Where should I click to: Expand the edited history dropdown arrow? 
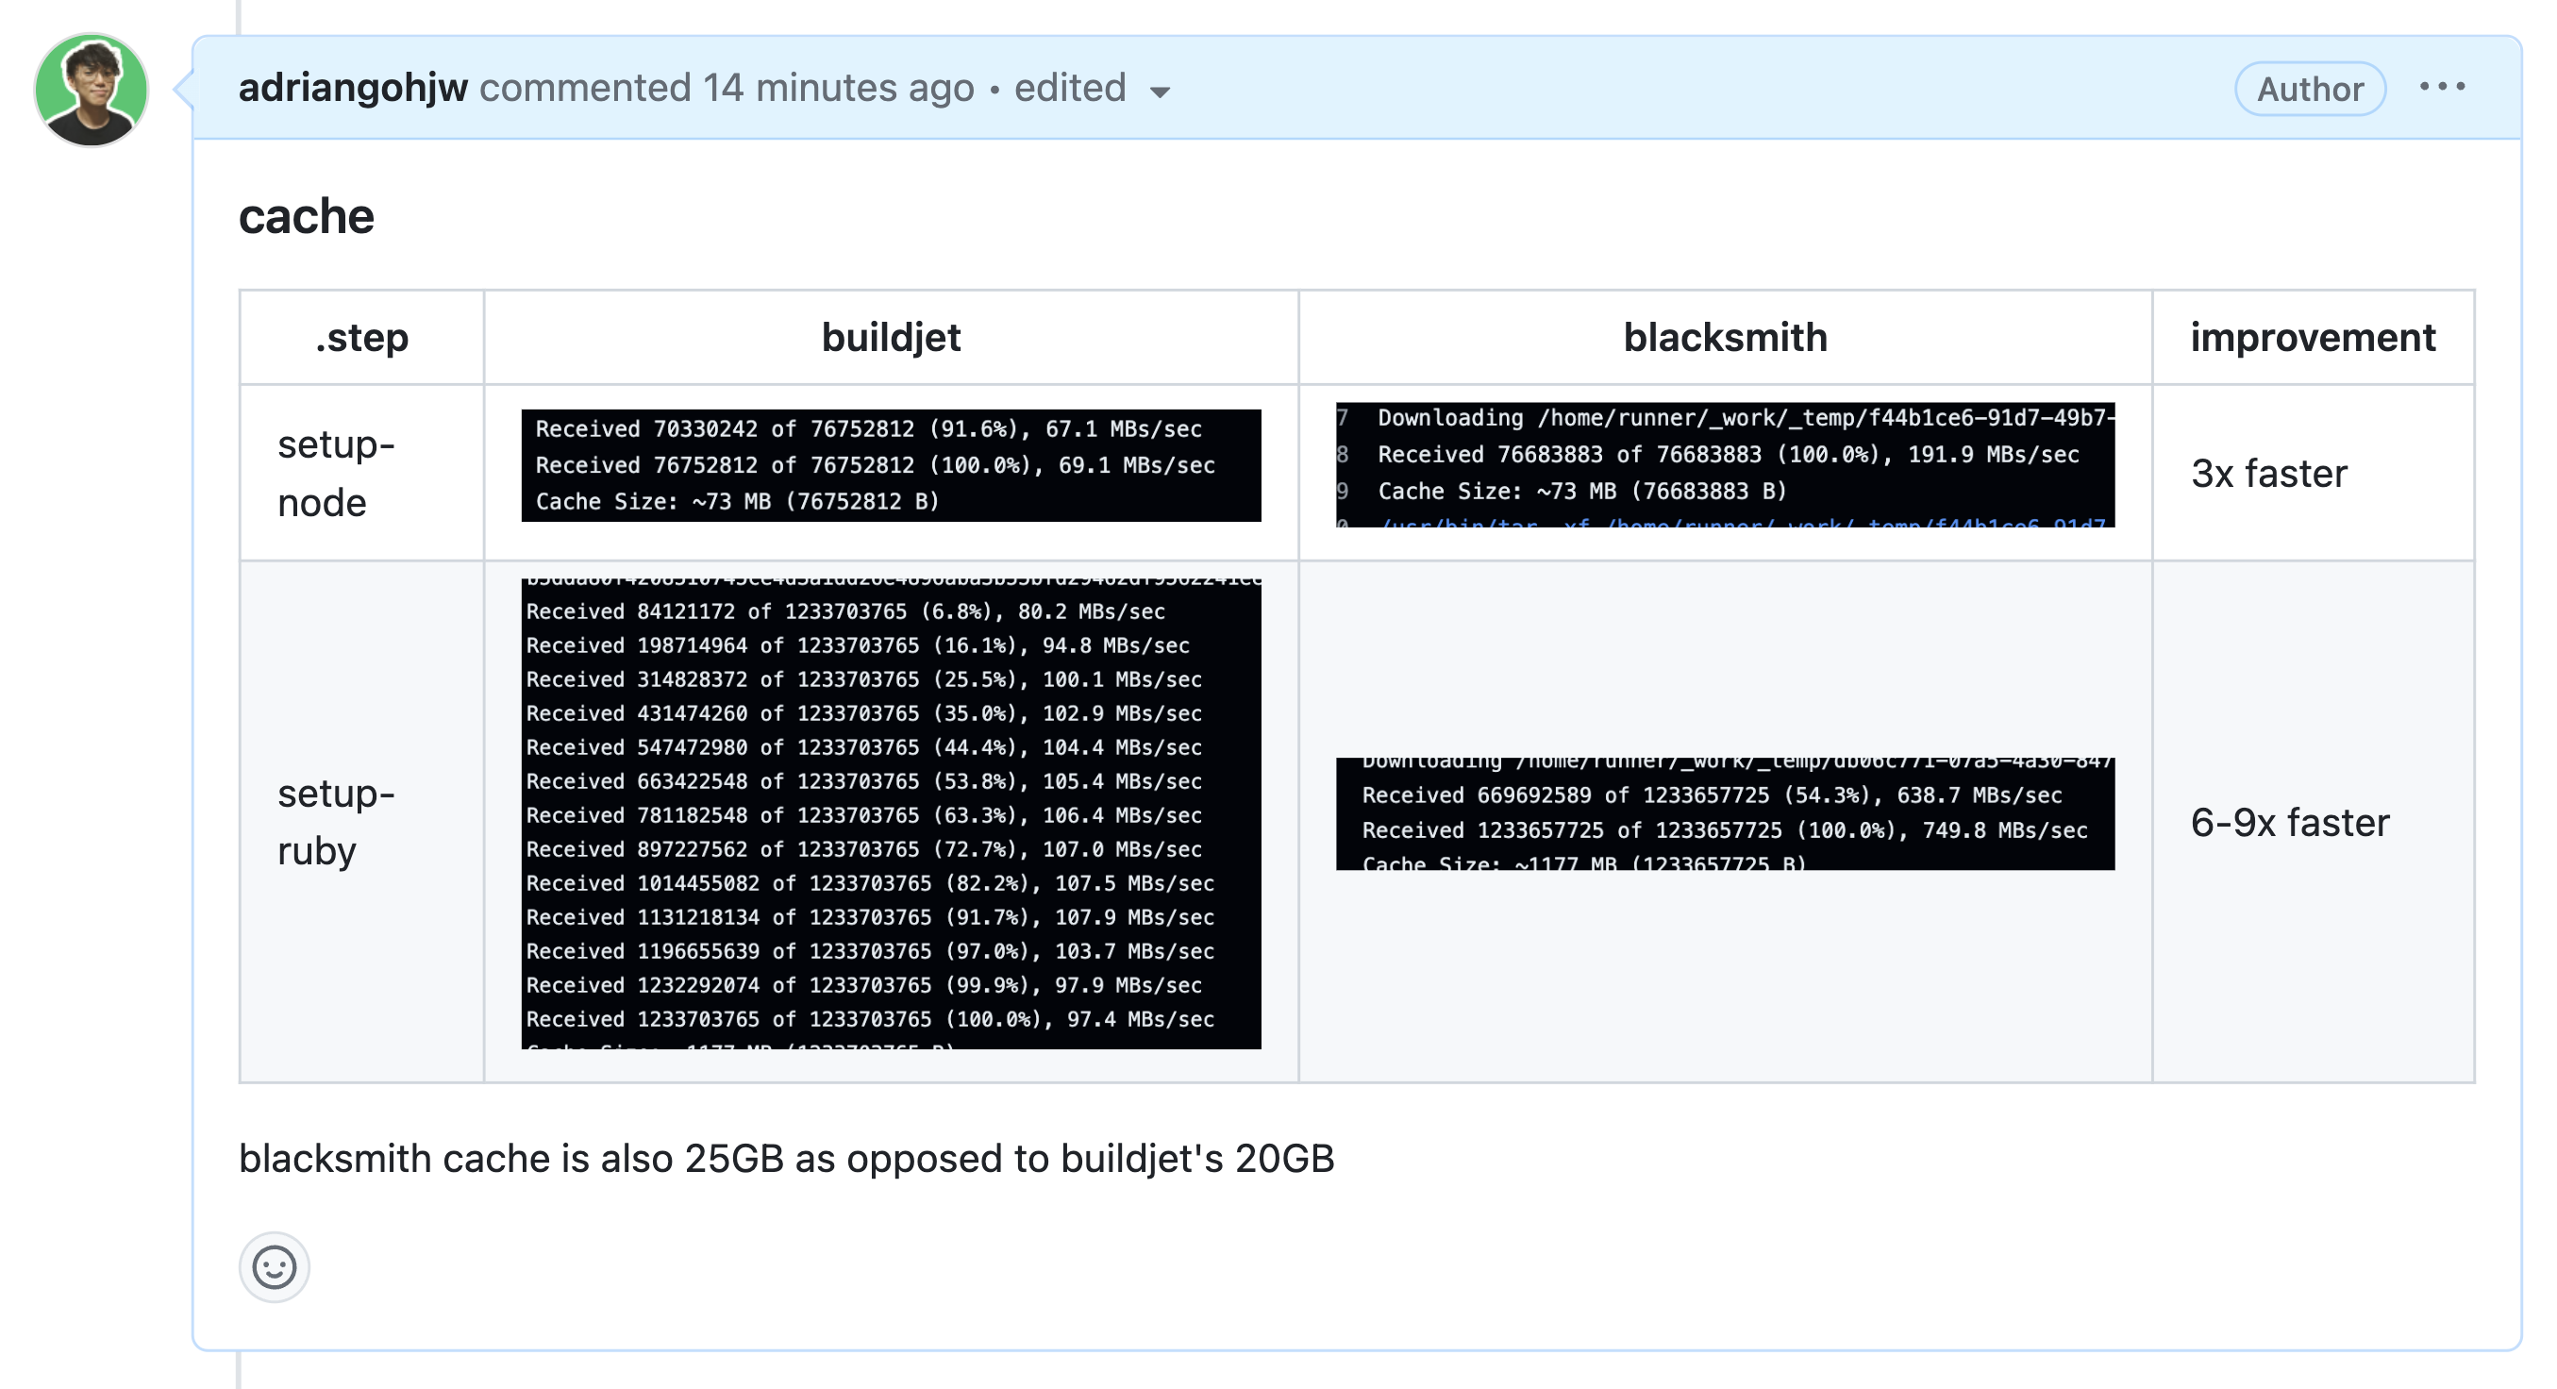tap(1160, 92)
